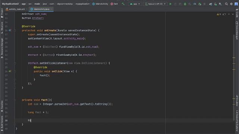Jump to next highlighted error arrow

(x=233, y=14)
